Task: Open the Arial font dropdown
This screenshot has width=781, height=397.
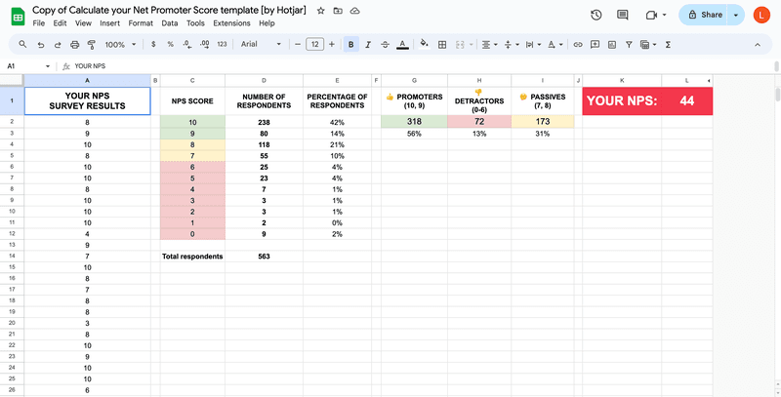Action: click(x=261, y=44)
